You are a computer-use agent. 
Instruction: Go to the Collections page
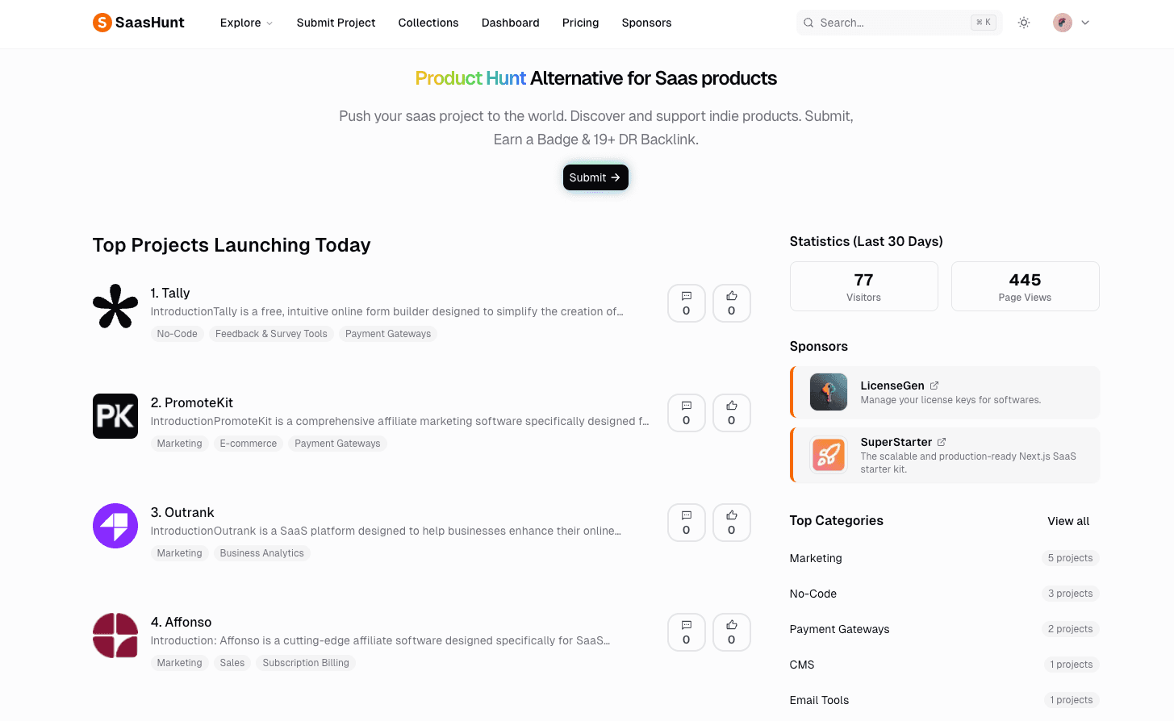tap(428, 23)
